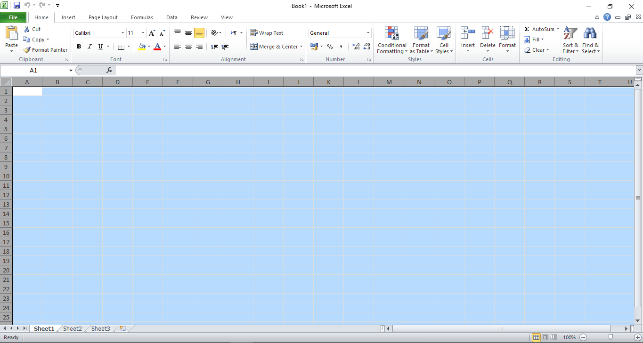643x343 pixels.
Task: Switch to the Sheet2 worksheet tab
Action: [x=73, y=328]
